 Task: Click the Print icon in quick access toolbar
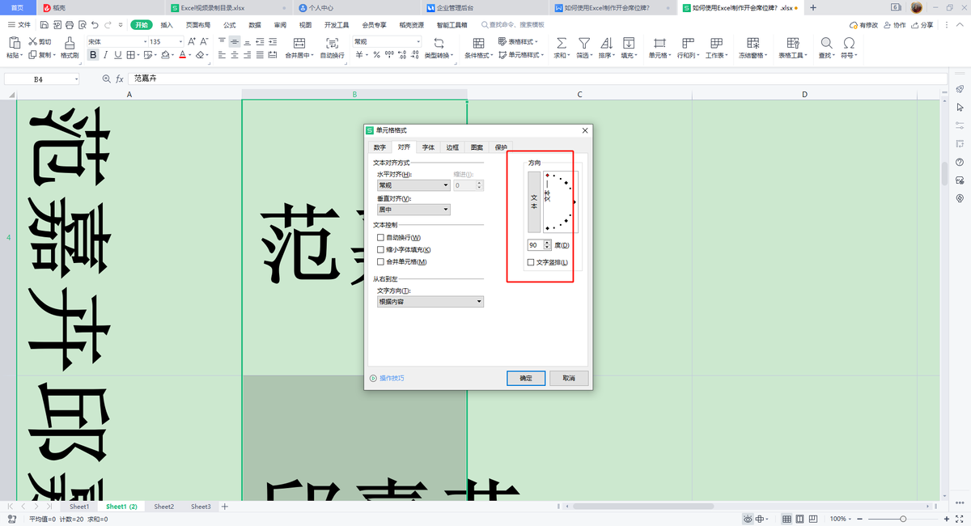pyautogui.click(x=69, y=25)
